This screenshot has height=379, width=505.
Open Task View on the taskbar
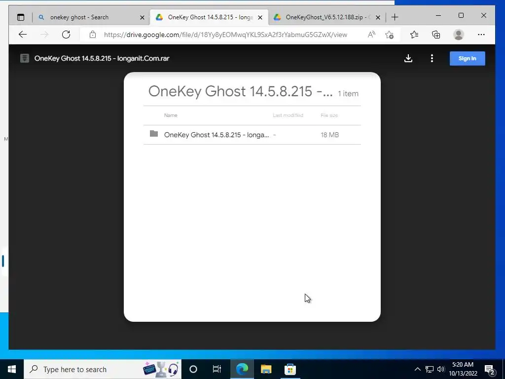point(217,369)
